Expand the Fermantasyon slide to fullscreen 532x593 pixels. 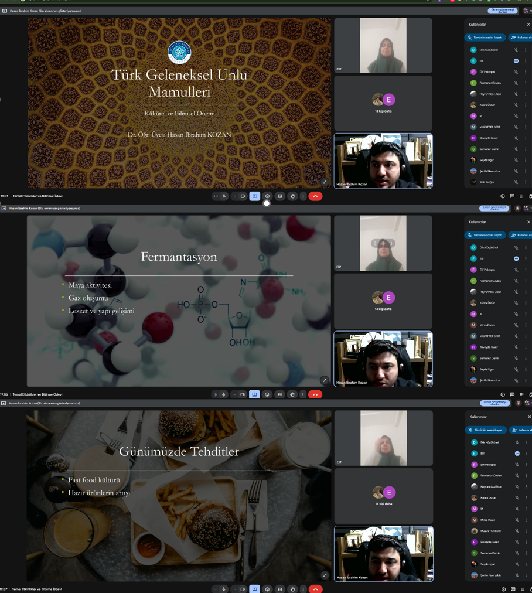click(x=324, y=380)
